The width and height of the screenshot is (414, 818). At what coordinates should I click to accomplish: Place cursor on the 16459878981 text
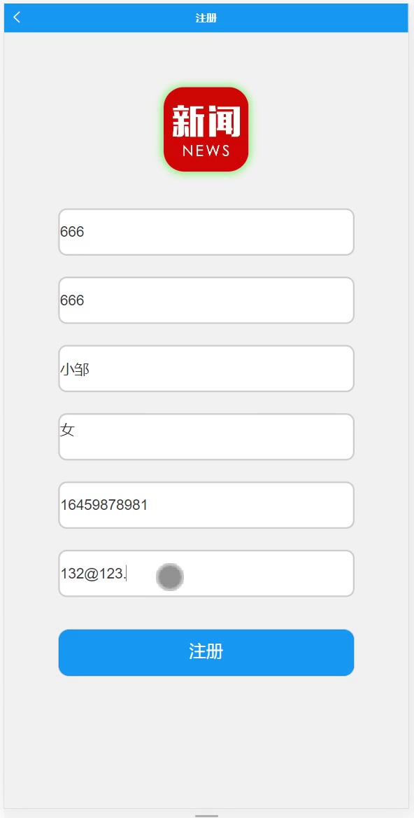pos(104,505)
